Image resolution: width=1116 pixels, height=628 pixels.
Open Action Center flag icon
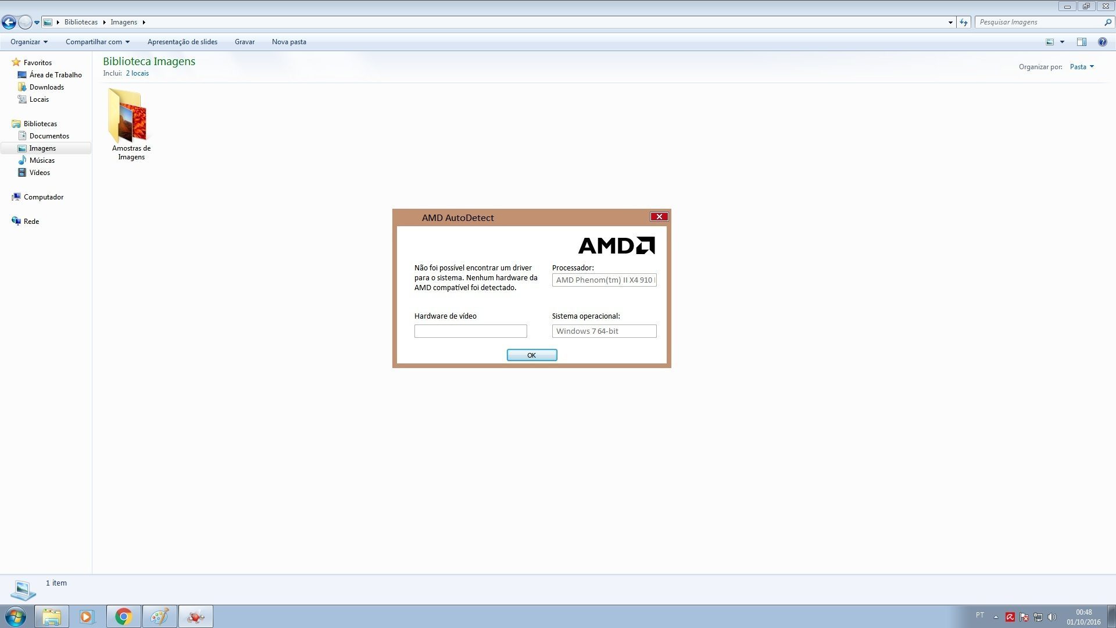1024,617
